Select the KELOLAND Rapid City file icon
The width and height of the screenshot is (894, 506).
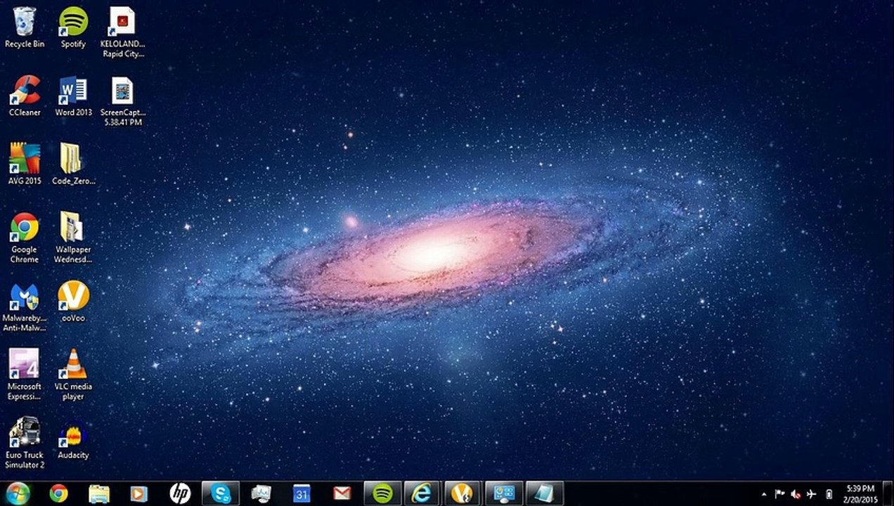(x=122, y=33)
